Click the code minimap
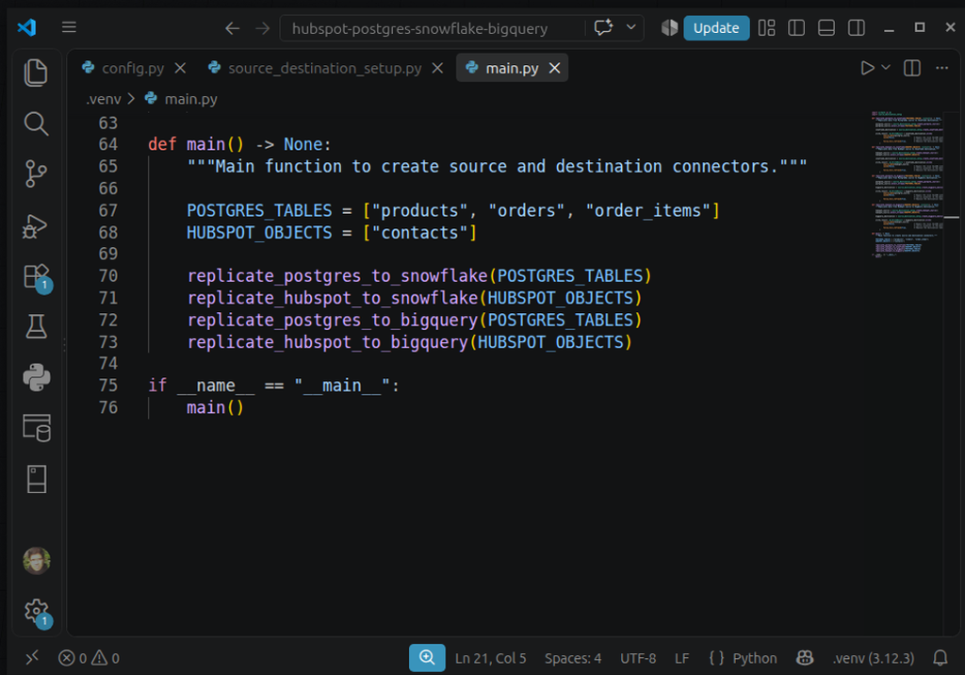 pyautogui.click(x=906, y=184)
